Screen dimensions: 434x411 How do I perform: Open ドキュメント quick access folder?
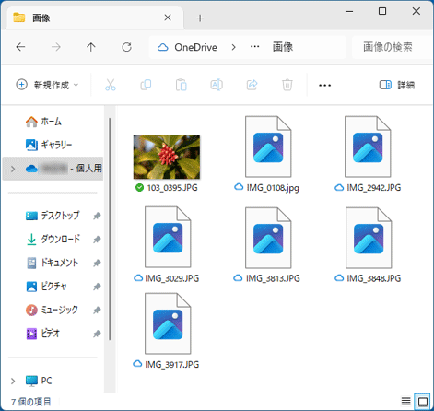53,263
